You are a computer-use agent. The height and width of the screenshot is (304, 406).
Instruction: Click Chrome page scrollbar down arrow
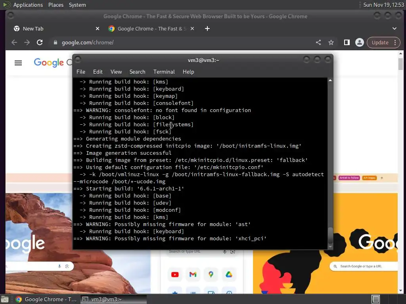[400, 291]
